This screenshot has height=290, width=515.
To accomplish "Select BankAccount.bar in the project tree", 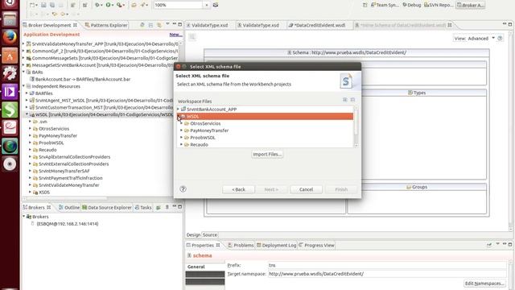I will (83, 79).
